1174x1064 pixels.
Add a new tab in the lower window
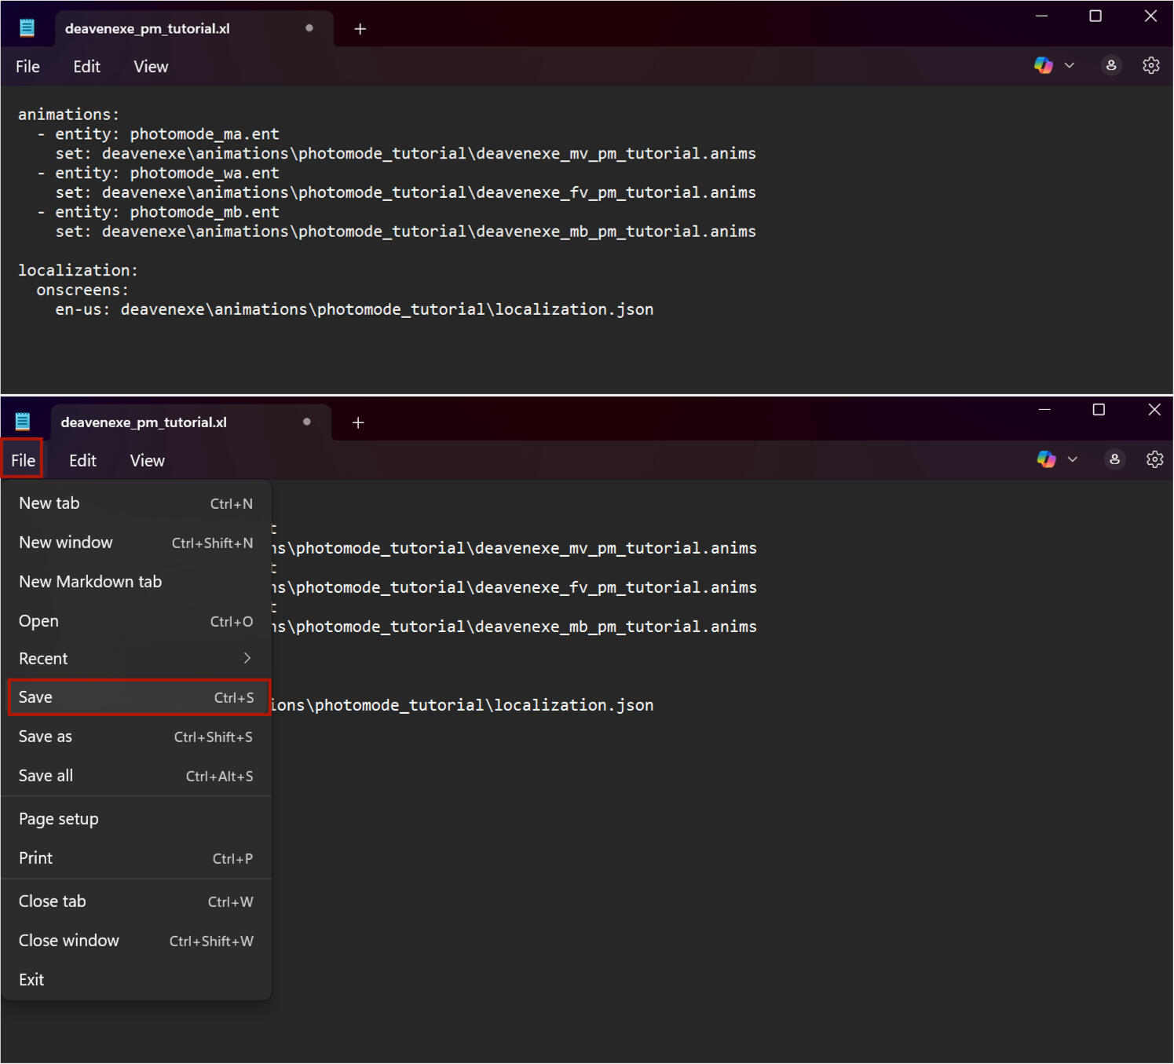(358, 423)
